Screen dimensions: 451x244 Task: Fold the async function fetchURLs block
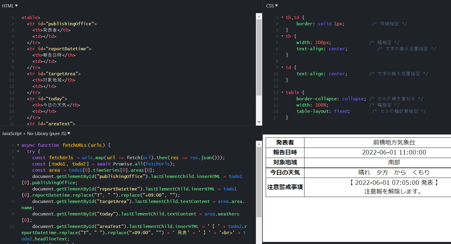[x=18, y=145]
